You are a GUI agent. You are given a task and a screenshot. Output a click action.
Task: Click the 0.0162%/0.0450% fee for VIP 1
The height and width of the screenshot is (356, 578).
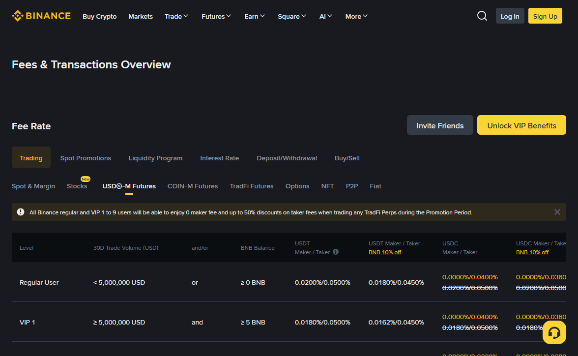(396, 322)
